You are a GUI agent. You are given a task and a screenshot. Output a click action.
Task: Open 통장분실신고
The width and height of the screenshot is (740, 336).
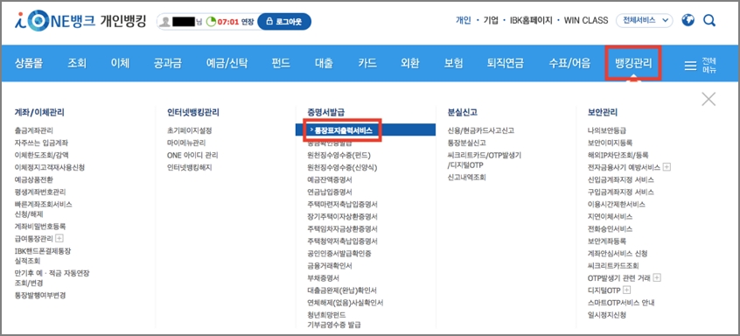click(466, 143)
